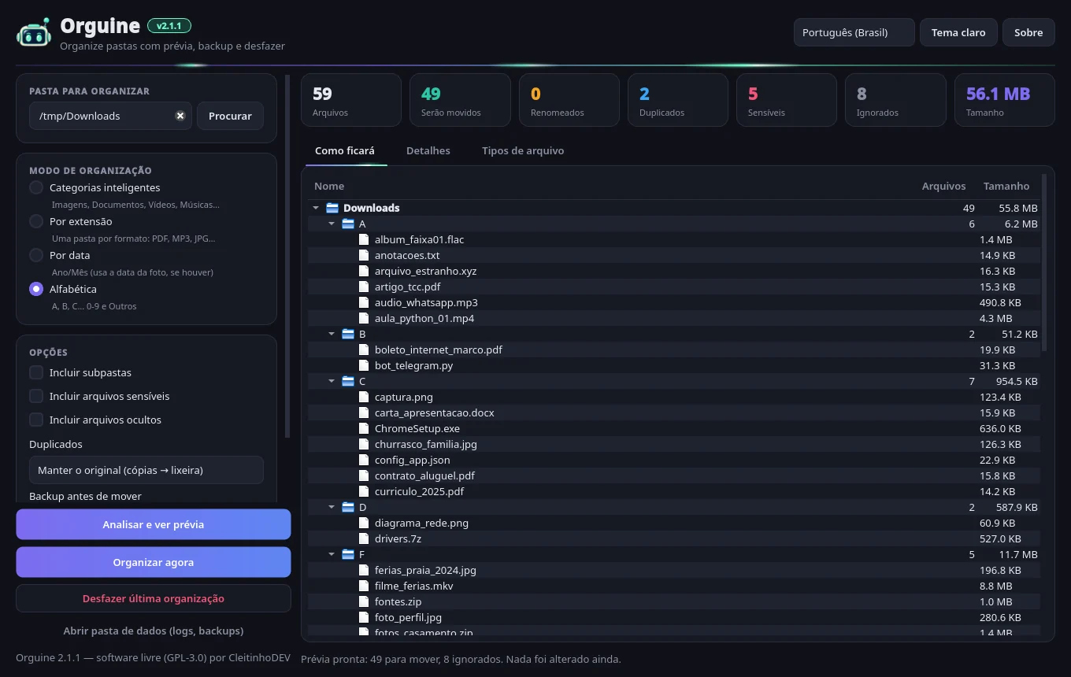
Task: Click the file icon of audio_whatsapp.mp3
Action: (x=364, y=302)
